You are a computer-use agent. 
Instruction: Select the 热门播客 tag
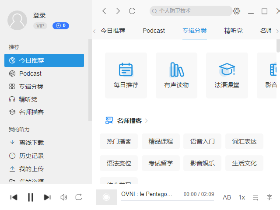pyautogui.click(x=119, y=141)
